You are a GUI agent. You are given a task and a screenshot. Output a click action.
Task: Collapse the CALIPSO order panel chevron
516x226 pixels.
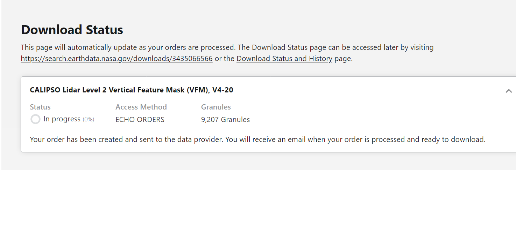point(509,91)
